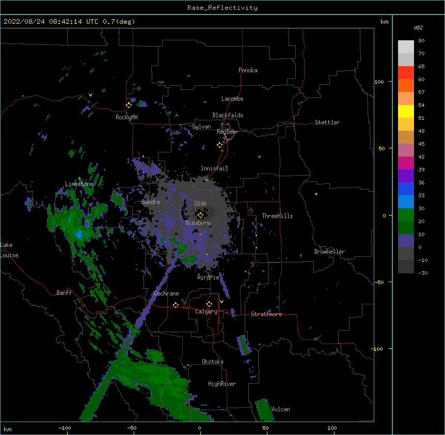Click the Sundre label
The height and width of the screenshot is (435, 445).
click(151, 202)
